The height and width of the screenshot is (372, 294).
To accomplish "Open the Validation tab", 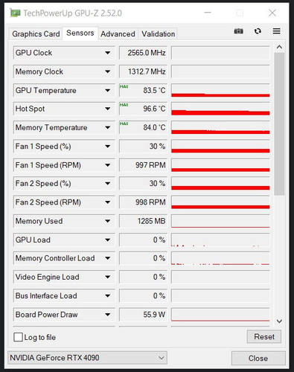I will pyautogui.click(x=159, y=33).
